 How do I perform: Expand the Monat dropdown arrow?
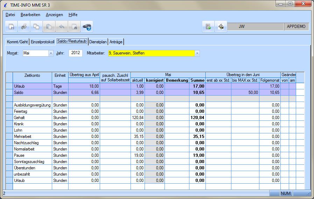[51, 53]
